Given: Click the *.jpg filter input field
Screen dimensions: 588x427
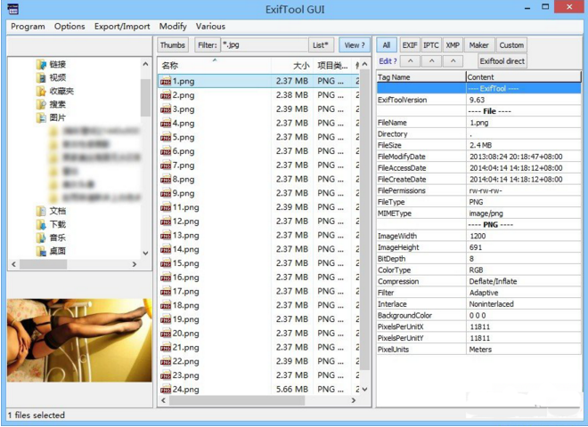Looking at the screenshot, I should coord(264,45).
